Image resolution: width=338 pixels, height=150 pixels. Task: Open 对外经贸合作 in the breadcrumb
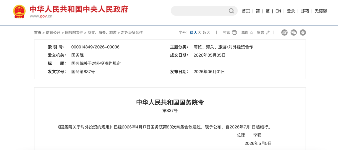132,33
